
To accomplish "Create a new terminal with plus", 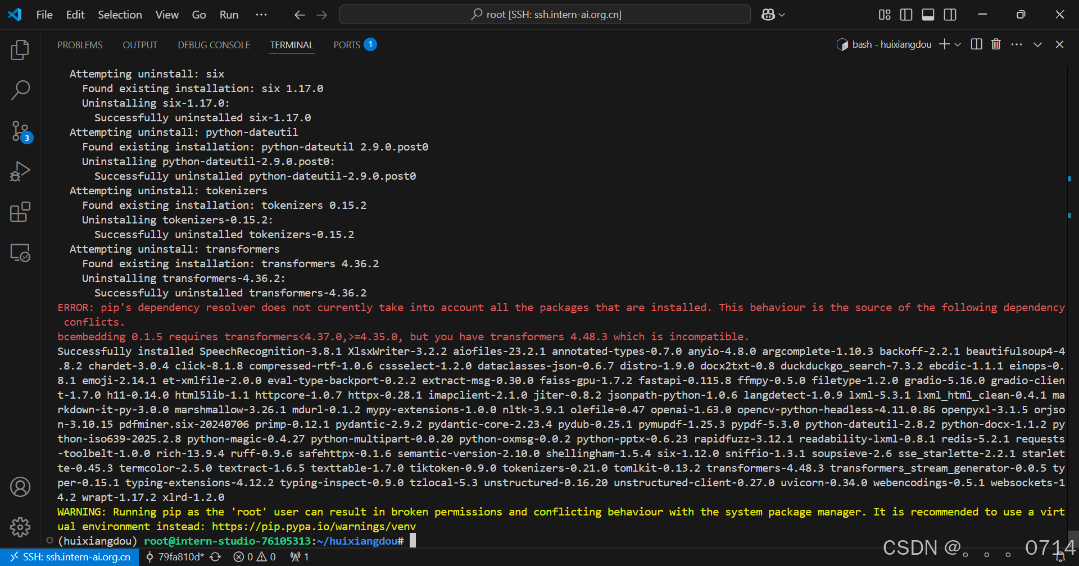I will 944,44.
